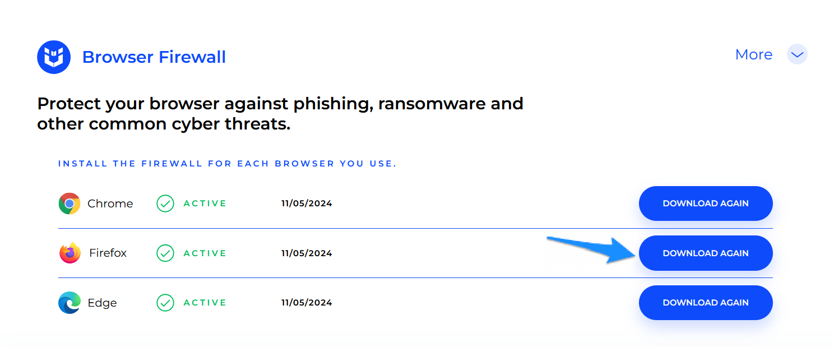Click the ACTIVE status text for Chrome
The width and height of the screenshot is (834, 347).
(205, 203)
